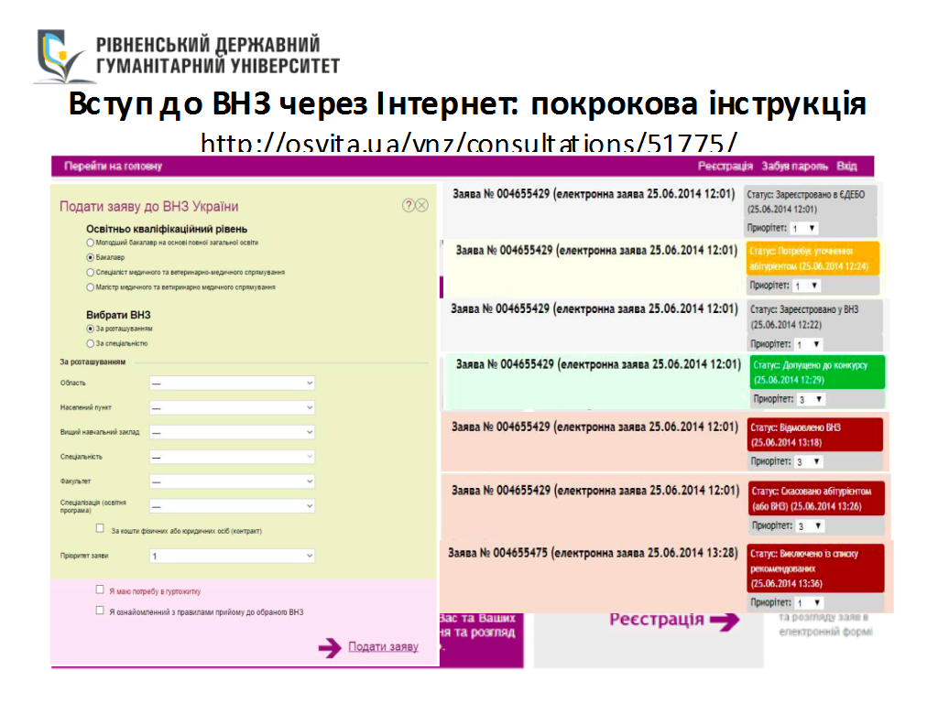Click Перейти на головну in top bar

point(113,167)
